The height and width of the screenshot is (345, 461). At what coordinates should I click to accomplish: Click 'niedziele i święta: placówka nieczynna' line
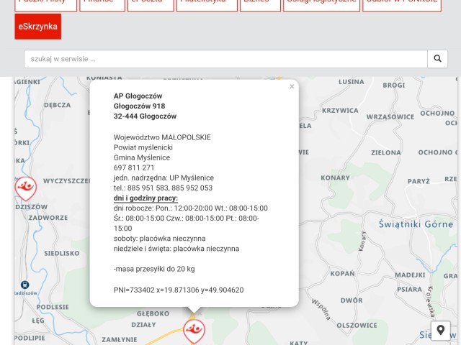(176, 249)
